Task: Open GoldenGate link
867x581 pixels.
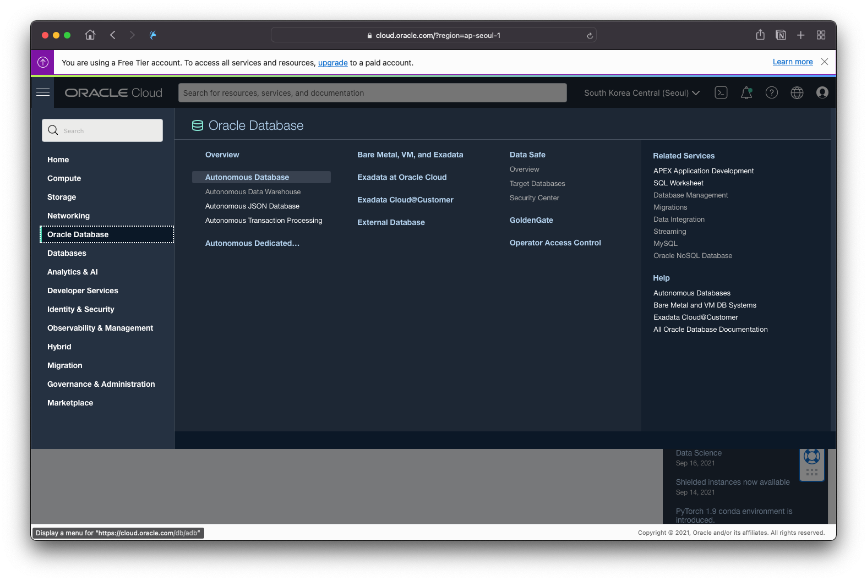Action: tap(531, 220)
